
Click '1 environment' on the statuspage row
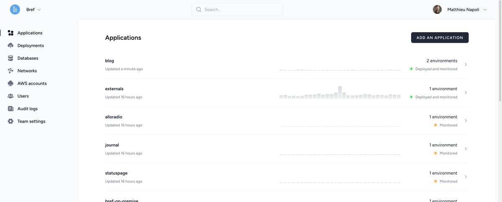443,173
